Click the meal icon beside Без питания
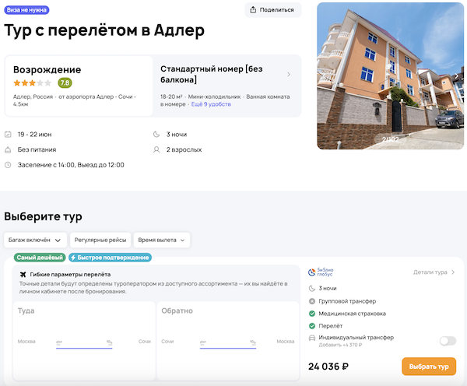Image resolution: width=467 pixels, height=386 pixels. [x=8, y=149]
